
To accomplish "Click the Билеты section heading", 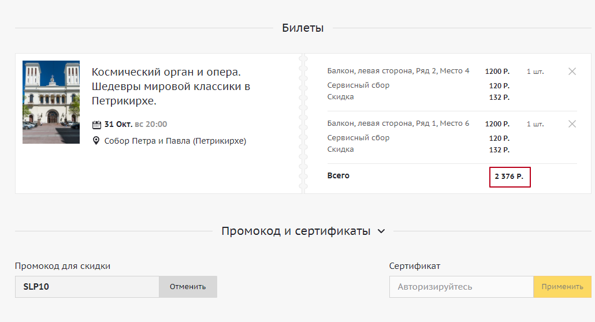I will (303, 28).
